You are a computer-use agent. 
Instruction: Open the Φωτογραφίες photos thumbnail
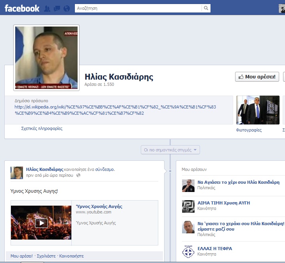click(x=258, y=110)
